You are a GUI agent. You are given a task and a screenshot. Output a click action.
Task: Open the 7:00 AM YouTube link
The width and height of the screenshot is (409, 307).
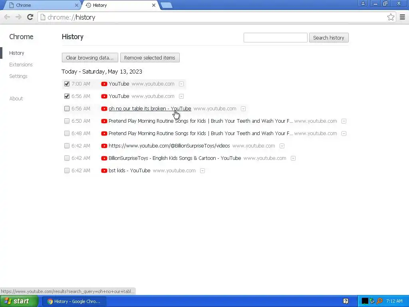tap(119, 84)
